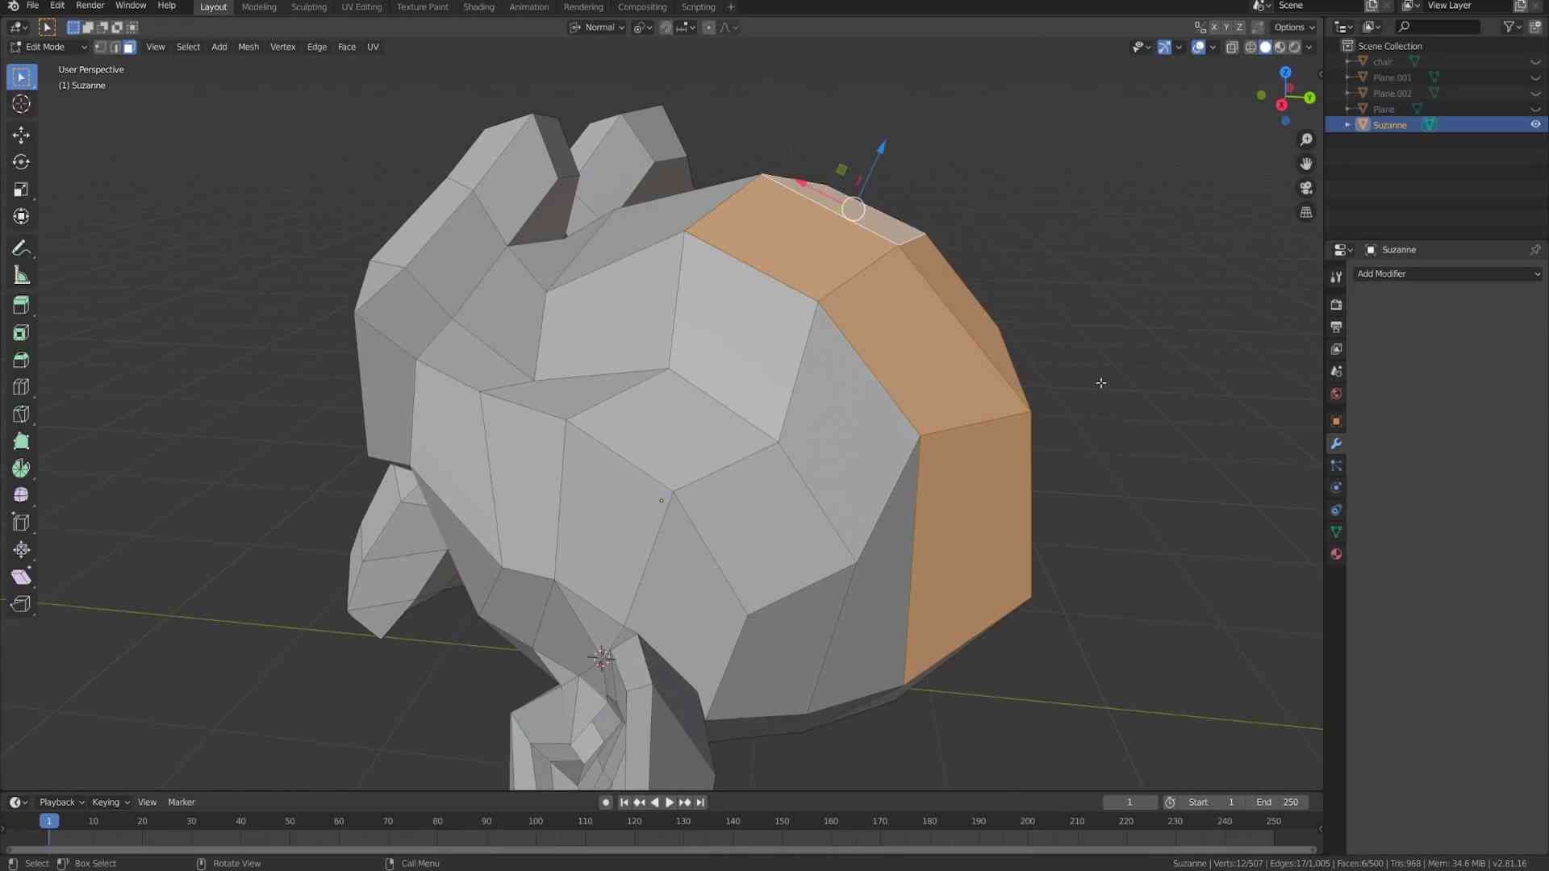Image resolution: width=1549 pixels, height=871 pixels.
Task: Select the Measure tool
Action: click(21, 276)
